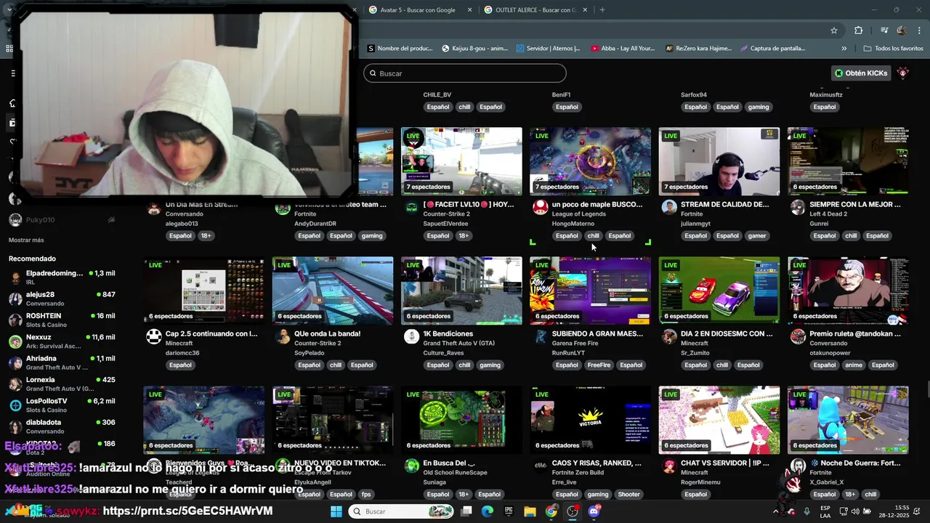Open the 1K Bendiciones GTA V thumbnail
This screenshot has width=930, height=523.
coord(461,291)
